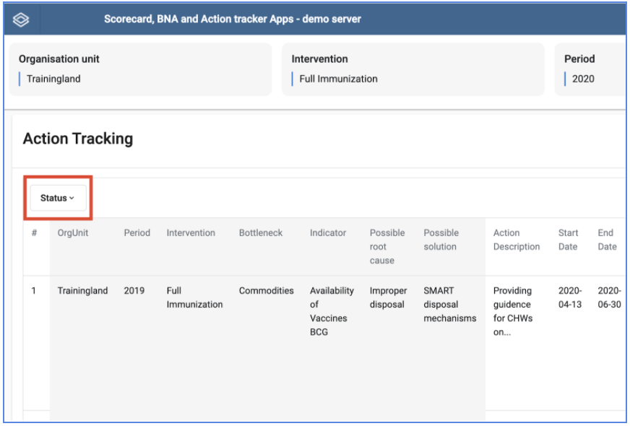Click the Period column header

[x=137, y=233]
